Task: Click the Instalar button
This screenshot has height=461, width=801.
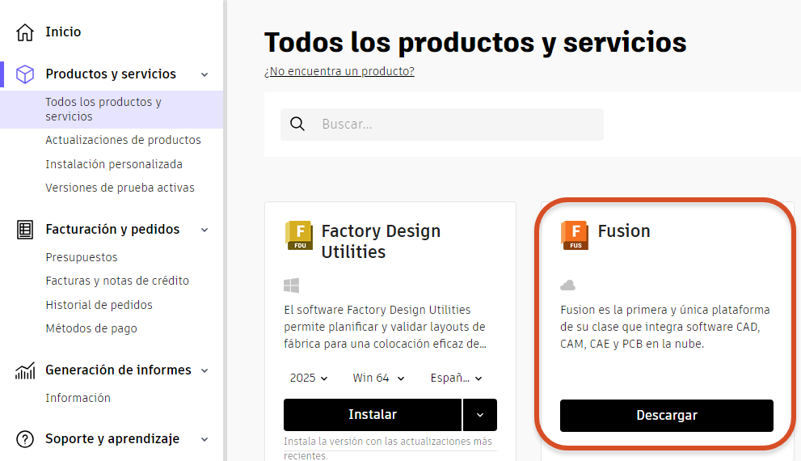Action: (373, 414)
